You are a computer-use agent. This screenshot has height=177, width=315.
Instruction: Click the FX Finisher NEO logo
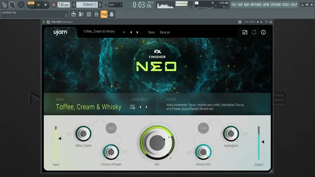coord(157,61)
